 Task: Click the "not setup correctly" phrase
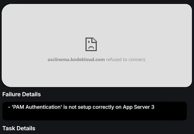[x=92, y=107]
